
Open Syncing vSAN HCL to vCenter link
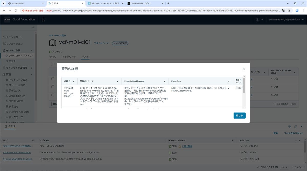pos(18,159)
